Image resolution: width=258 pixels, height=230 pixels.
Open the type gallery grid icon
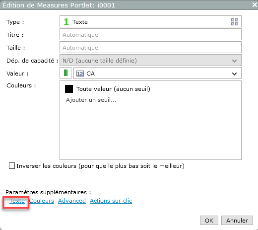click(235, 22)
